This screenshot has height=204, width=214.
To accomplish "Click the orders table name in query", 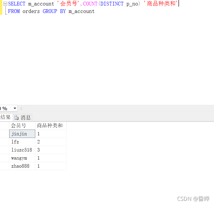I will pyautogui.click(x=31, y=11).
